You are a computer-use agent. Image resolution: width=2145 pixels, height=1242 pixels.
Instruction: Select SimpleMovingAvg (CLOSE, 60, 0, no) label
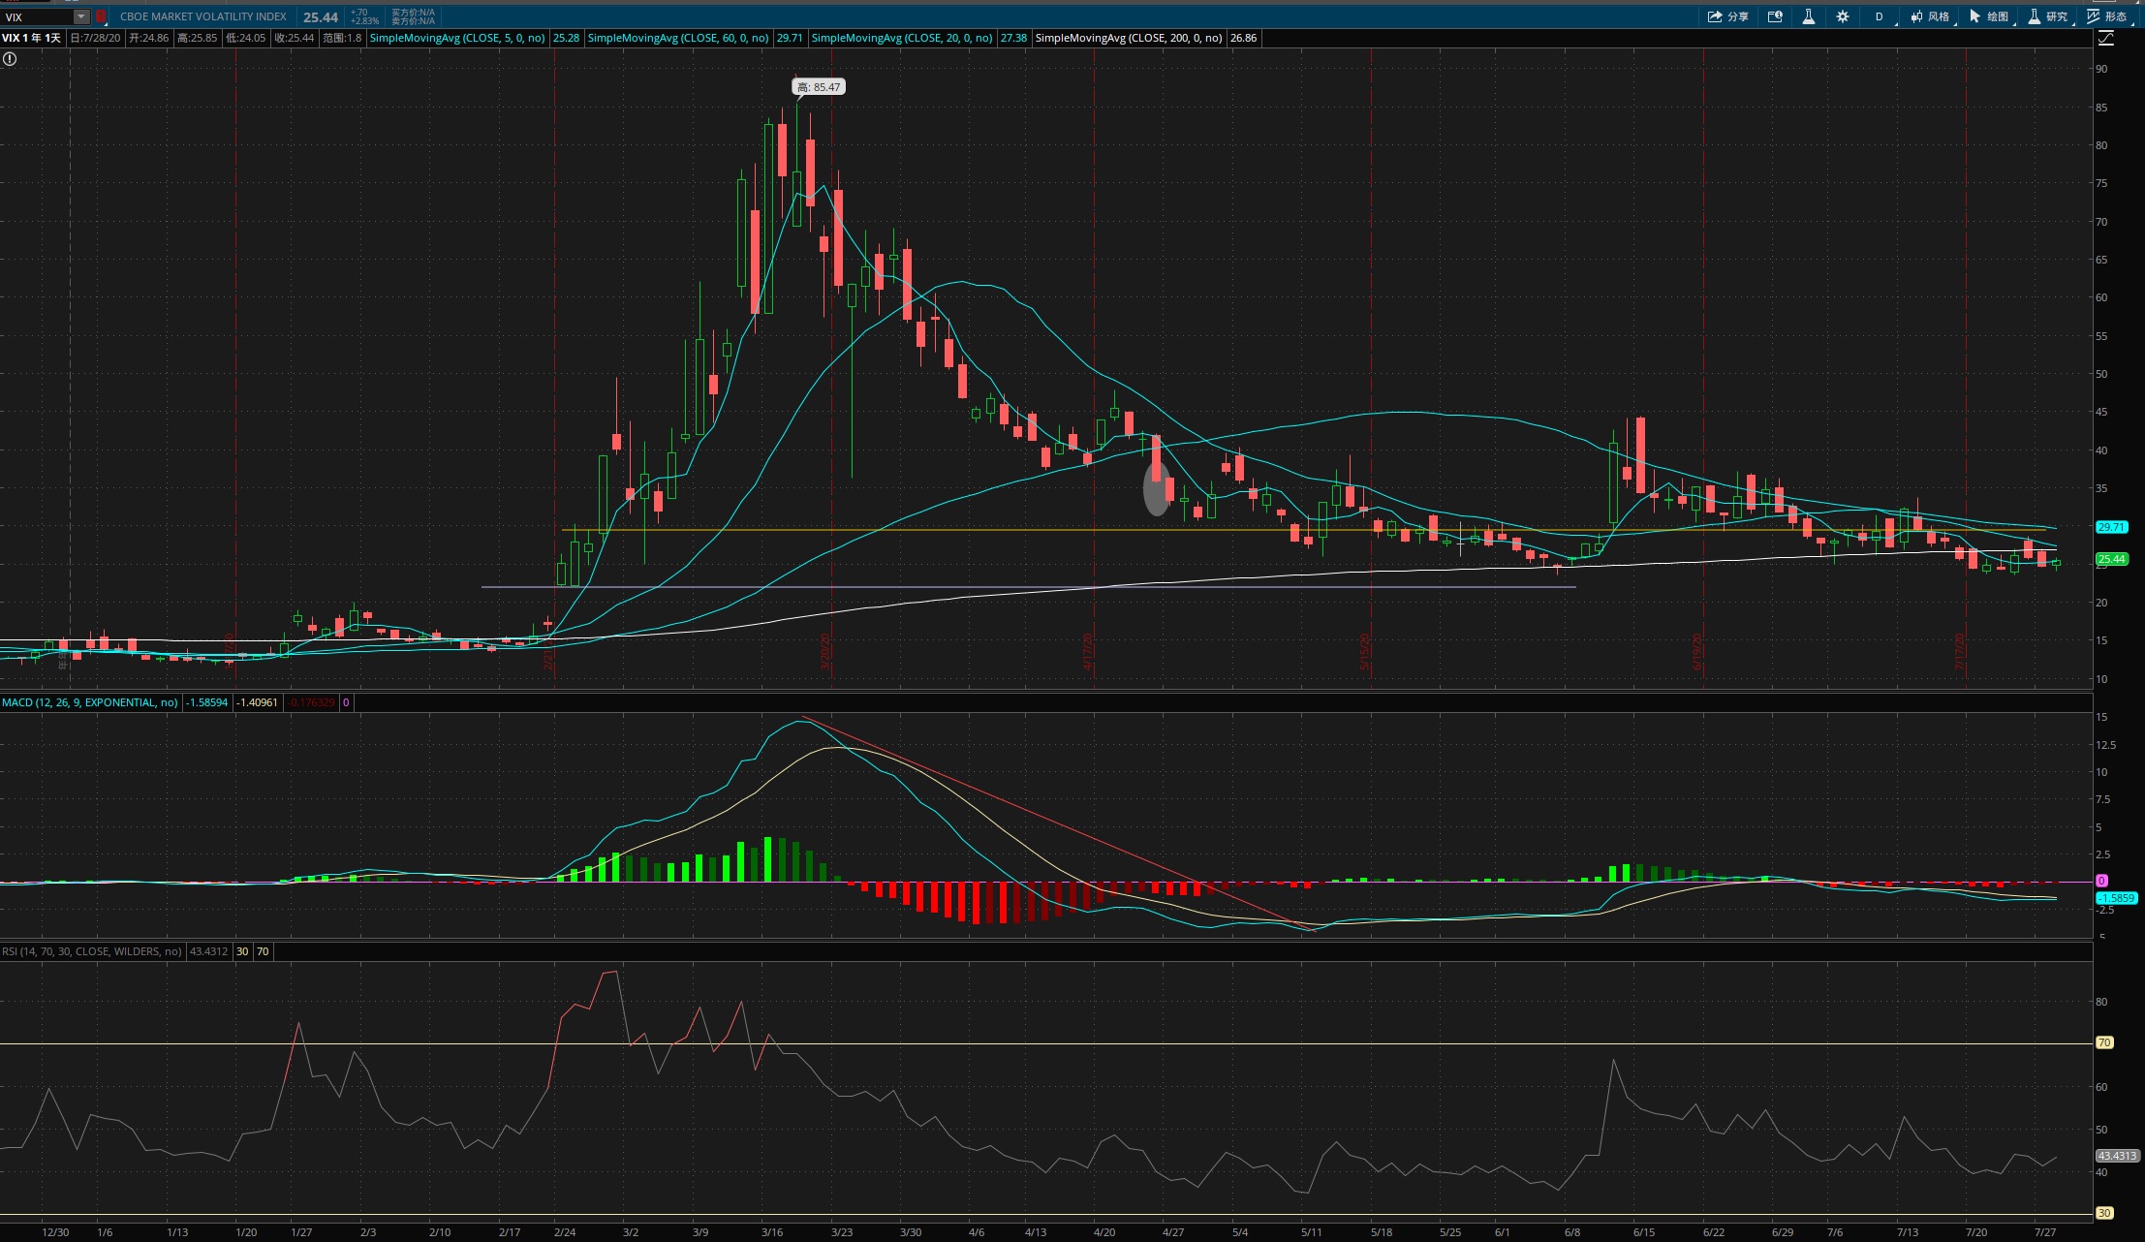pos(678,38)
